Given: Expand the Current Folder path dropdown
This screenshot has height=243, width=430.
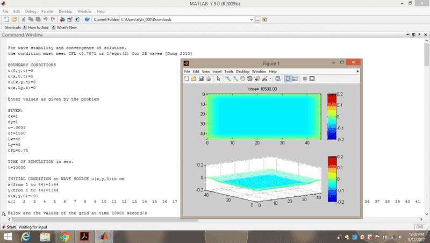Looking at the screenshot, I should pyautogui.click(x=252, y=19).
